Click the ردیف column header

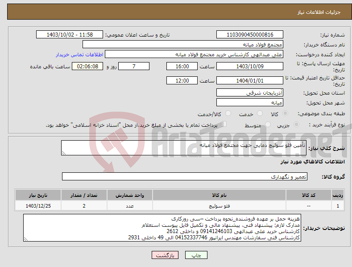tap(338, 195)
